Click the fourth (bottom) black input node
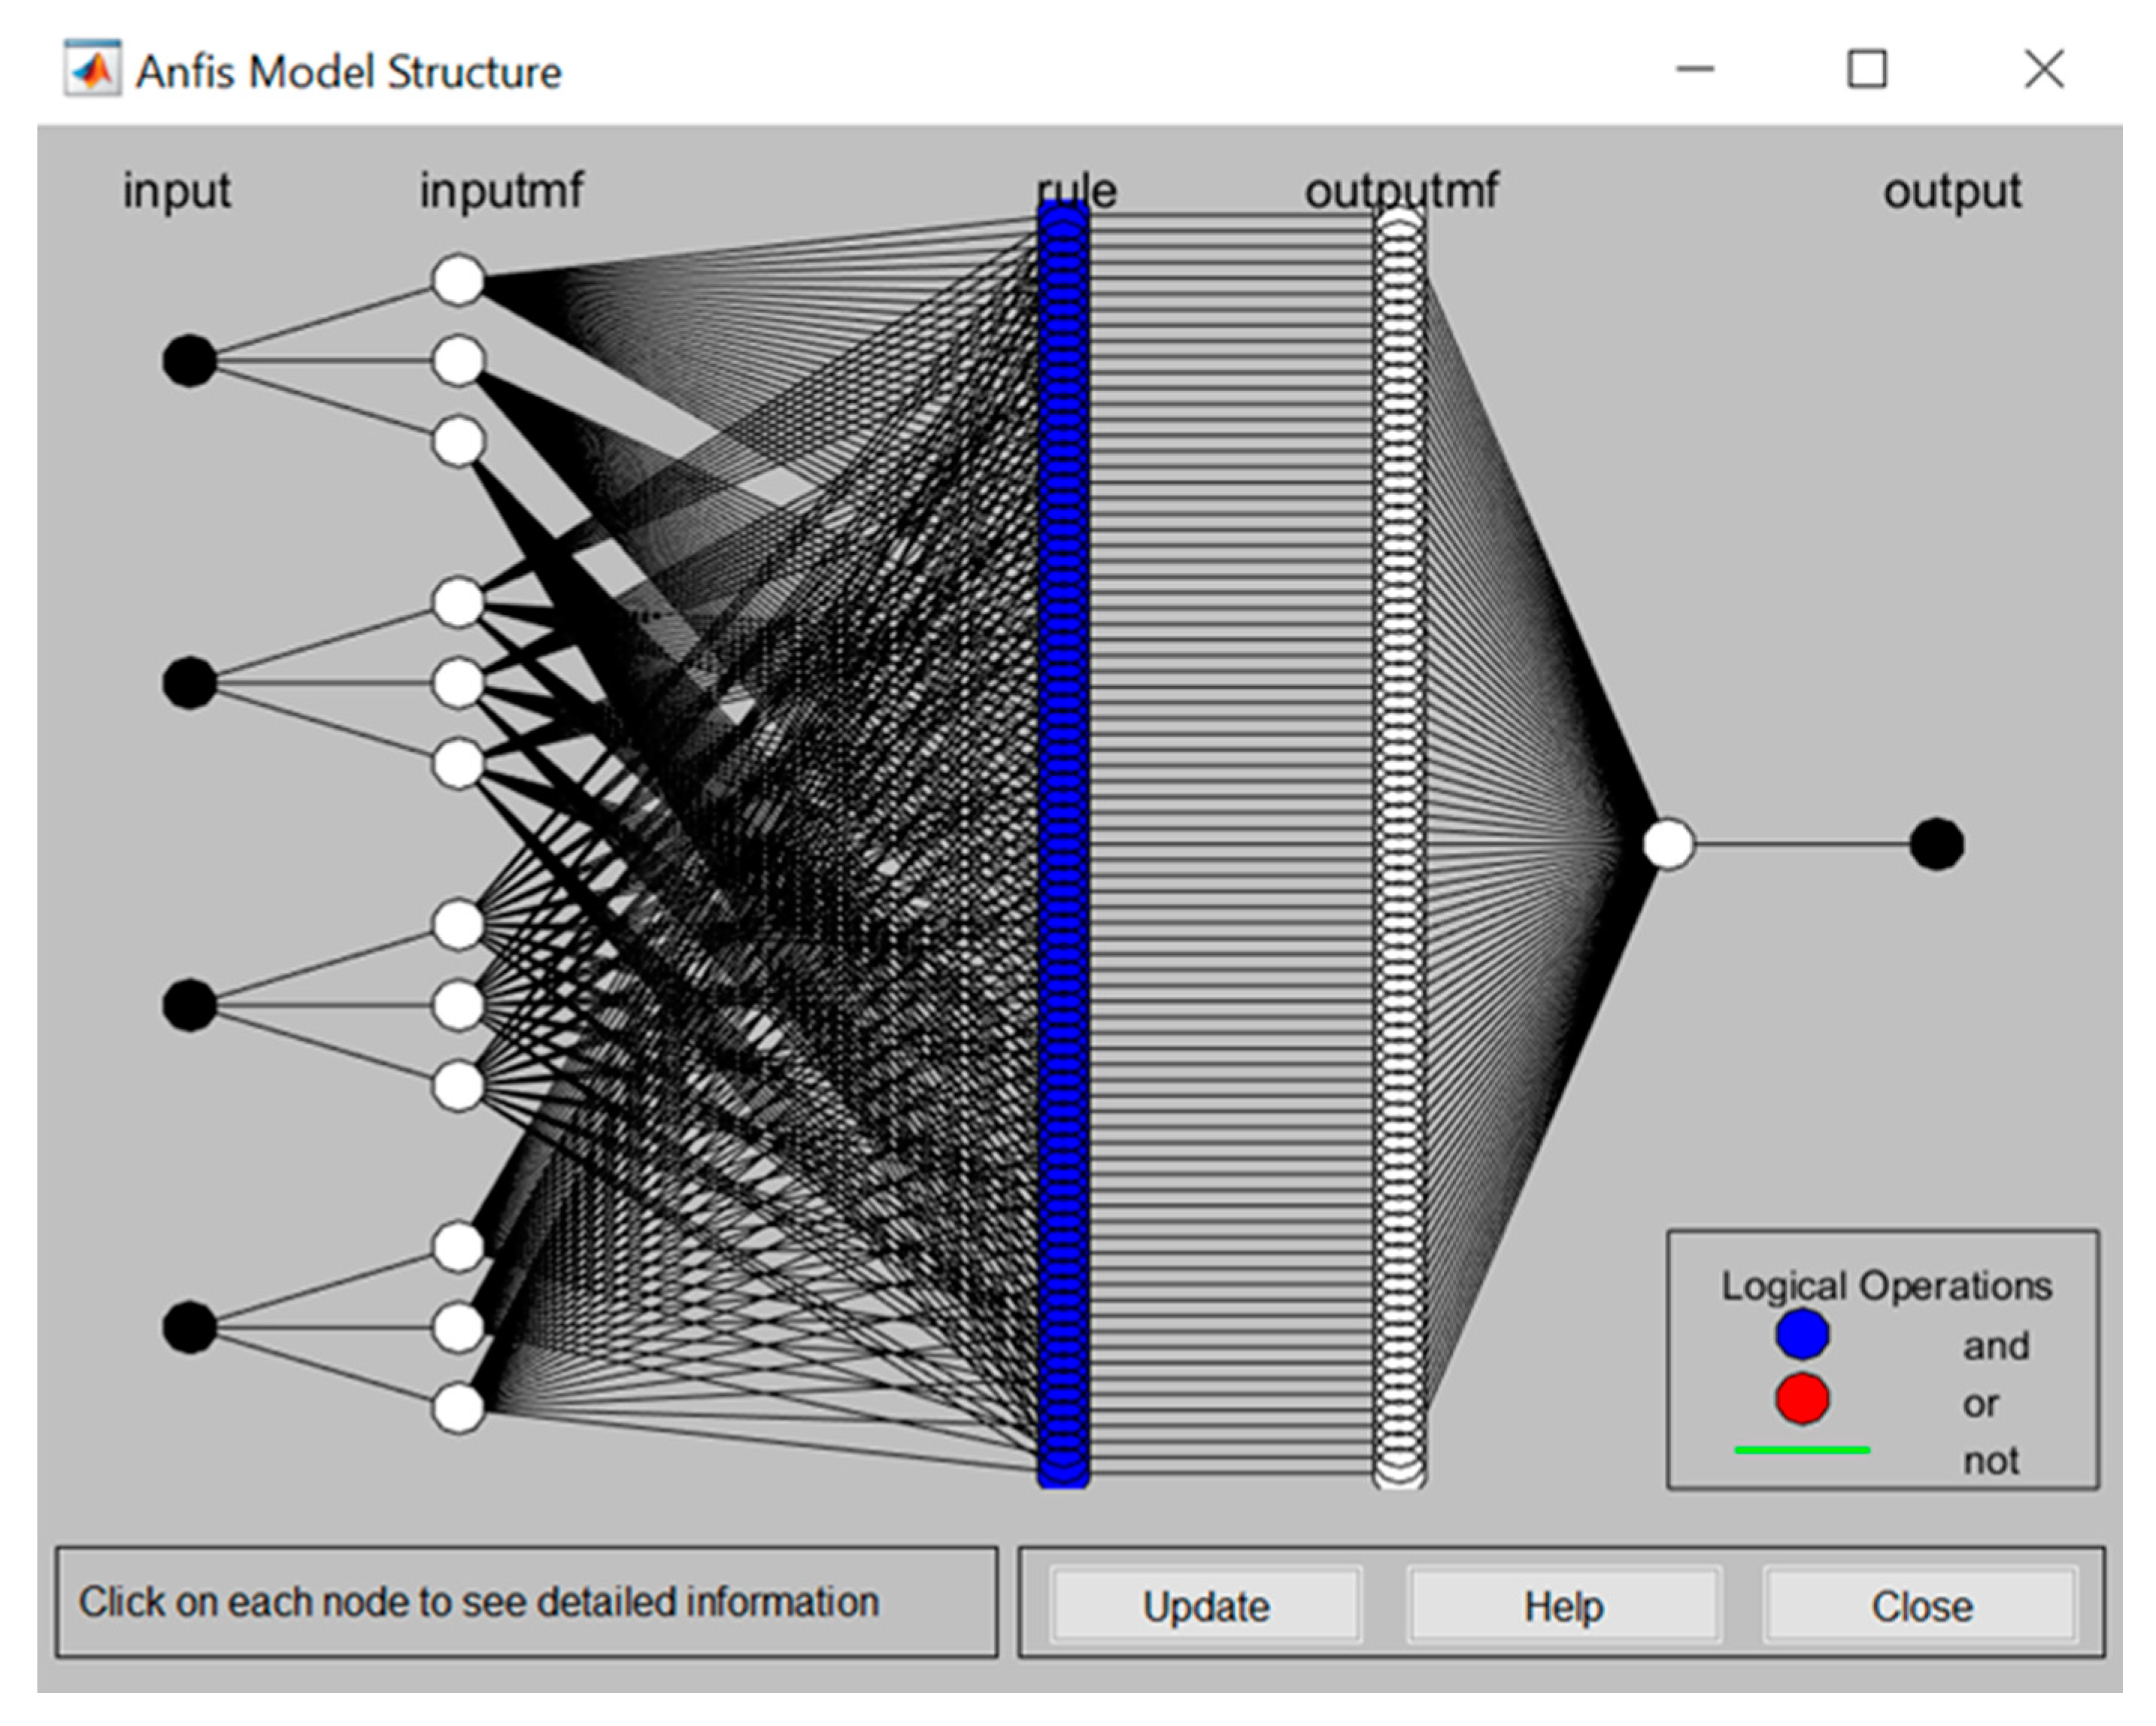The width and height of the screenshot is (2156, 1726). 189,1327
